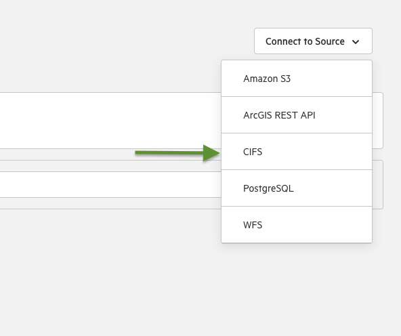Click the green arrow pointing at CIFS
Screen dimensions: 401x336
tap(177, 153)
